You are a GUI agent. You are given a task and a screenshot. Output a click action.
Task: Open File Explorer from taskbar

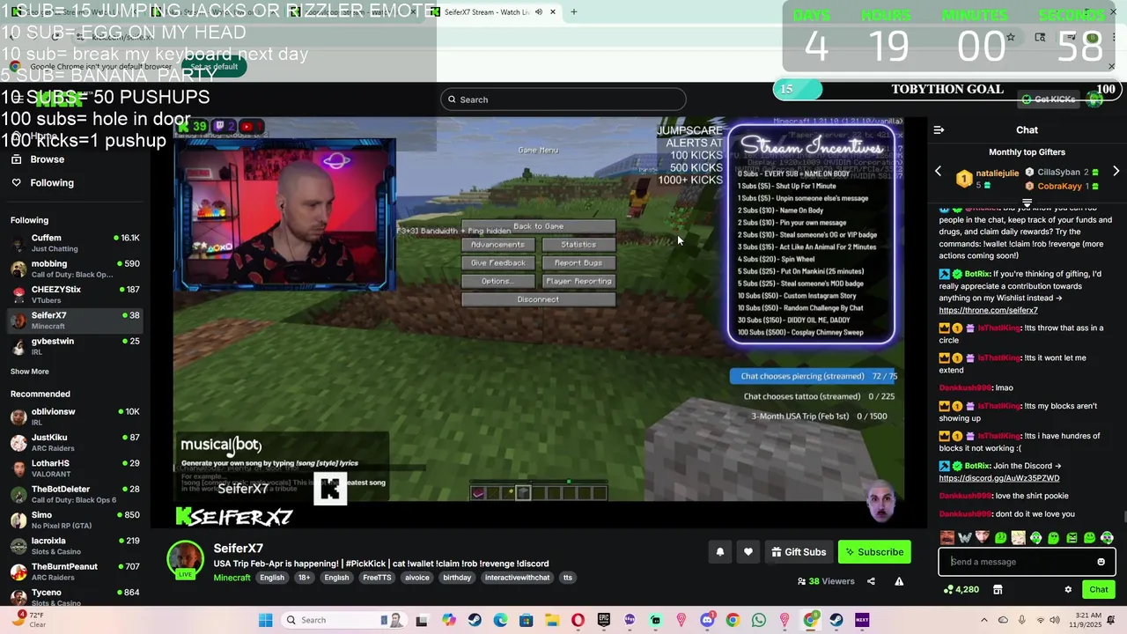(552, 620)
